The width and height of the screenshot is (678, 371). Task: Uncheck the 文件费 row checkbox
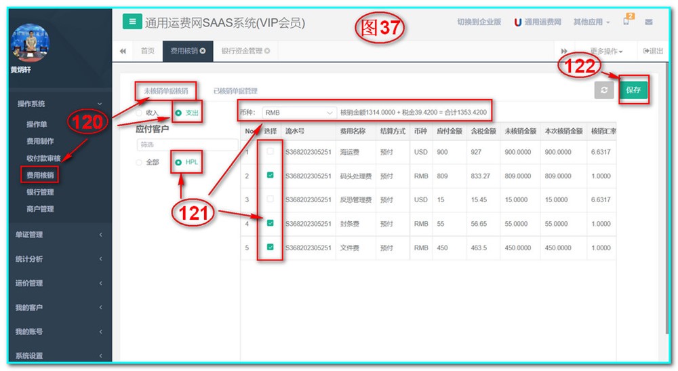pyautogui.click(x=271, y=247)
